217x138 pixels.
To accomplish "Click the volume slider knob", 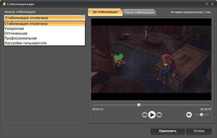I will point(202,115).
